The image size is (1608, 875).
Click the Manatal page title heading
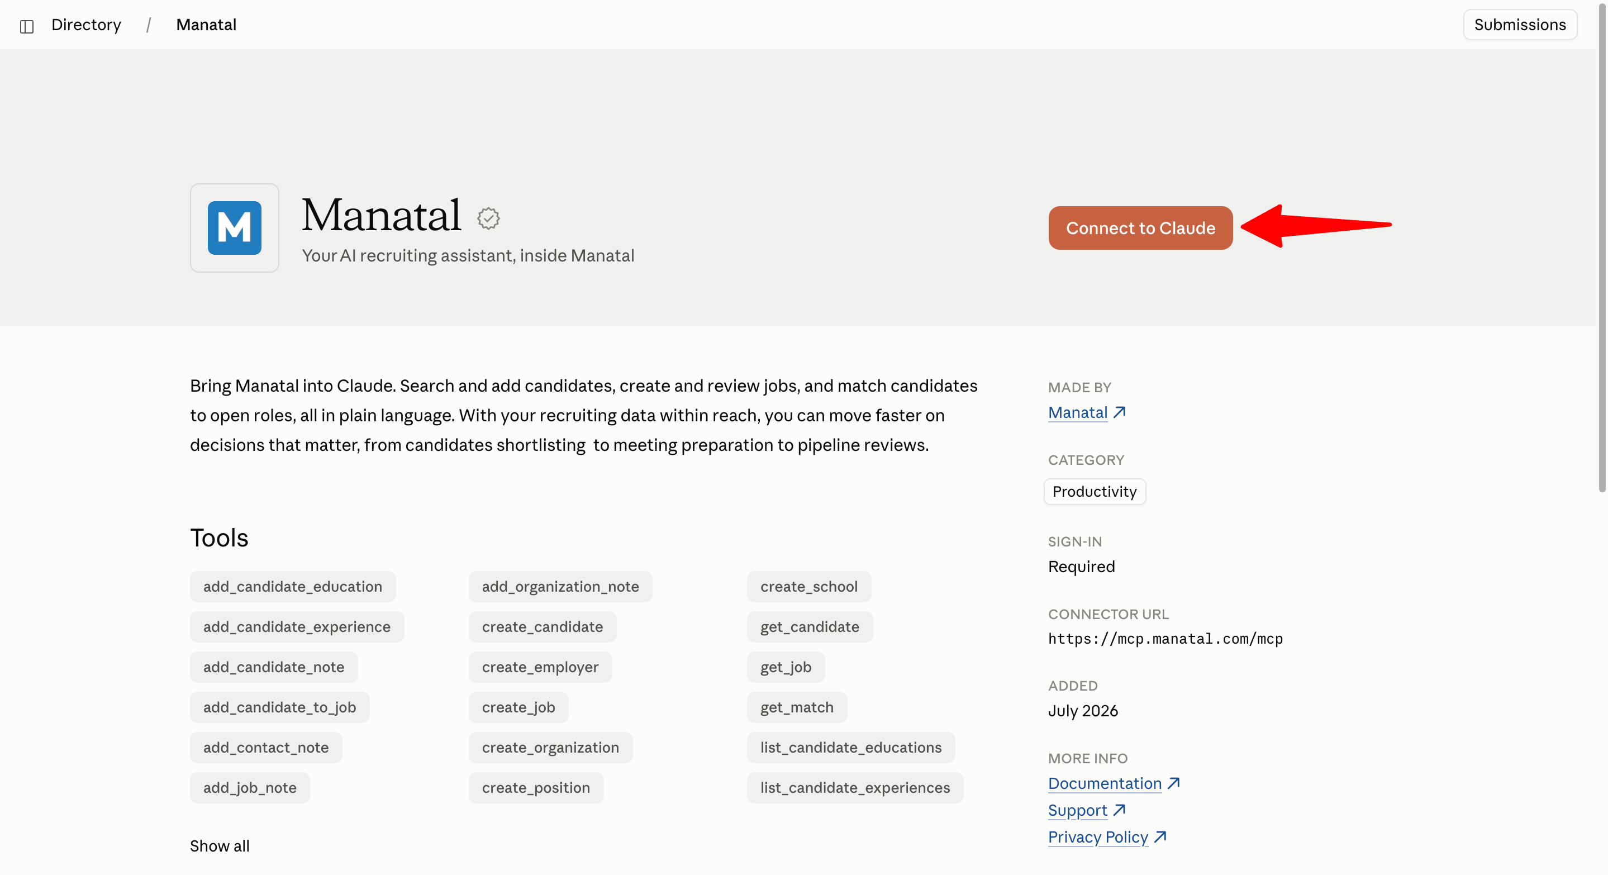[382, 215]
